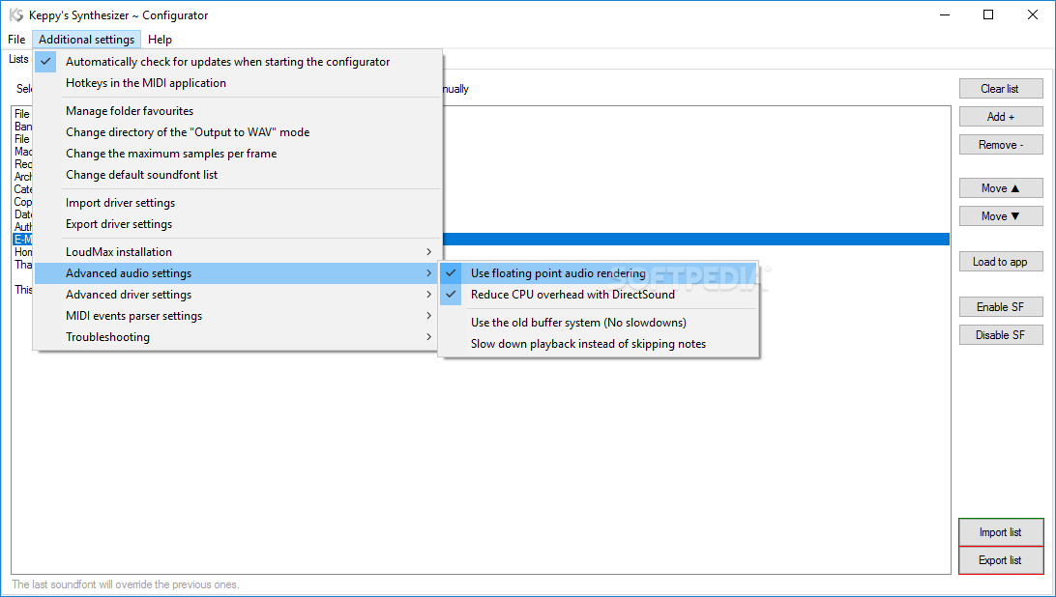Screen dimensions: 1056x597
Task: Click the Load to app button
Action: [1001, 262]
